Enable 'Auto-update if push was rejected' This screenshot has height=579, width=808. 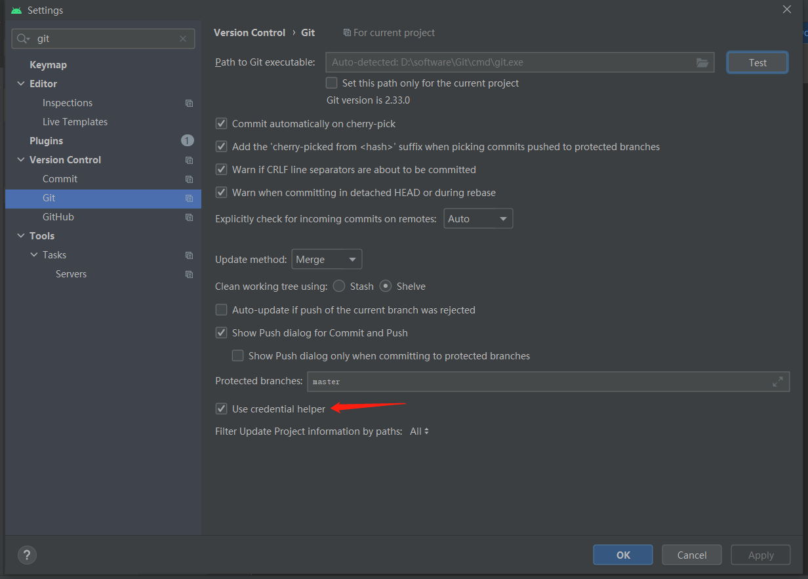click(x=222, y=309)
